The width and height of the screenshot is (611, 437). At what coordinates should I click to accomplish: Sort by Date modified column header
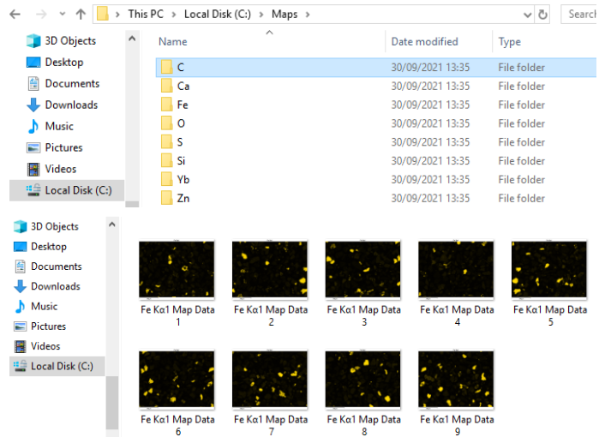[x=424, y=42]
